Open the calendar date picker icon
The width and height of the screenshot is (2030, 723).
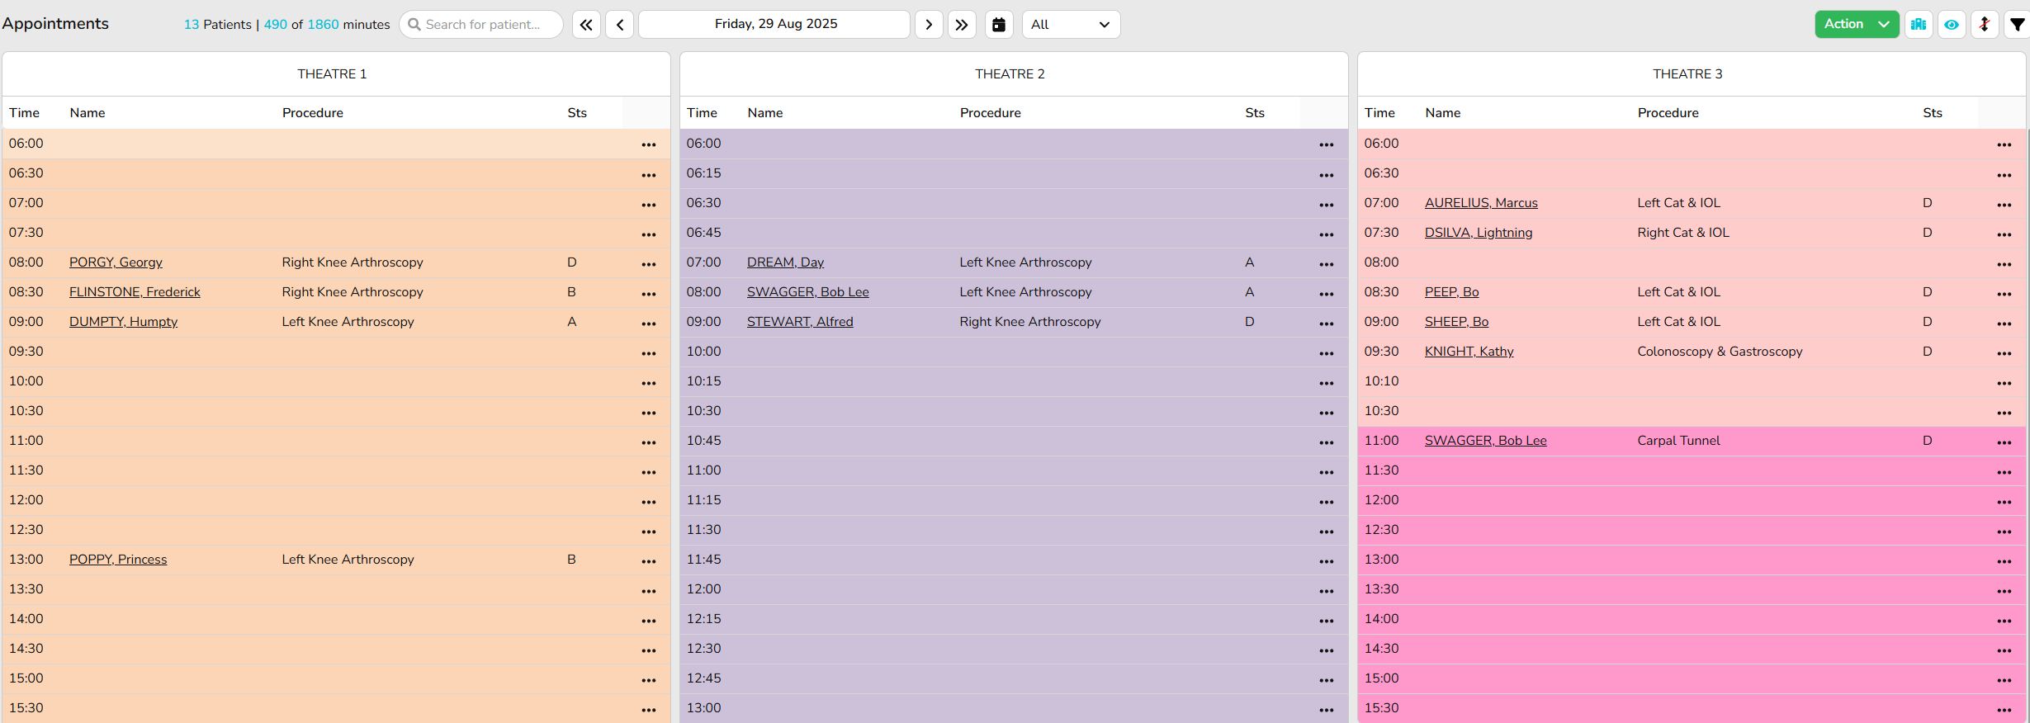click(999, 25)
